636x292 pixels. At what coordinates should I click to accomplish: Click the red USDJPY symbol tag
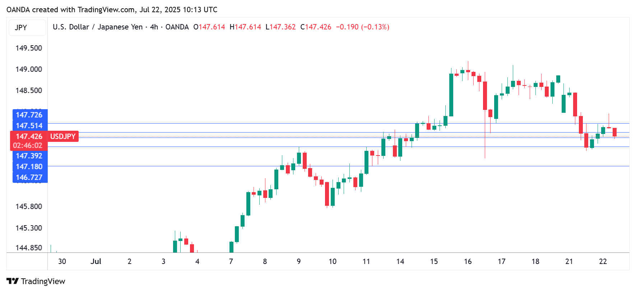coord(63,136)
